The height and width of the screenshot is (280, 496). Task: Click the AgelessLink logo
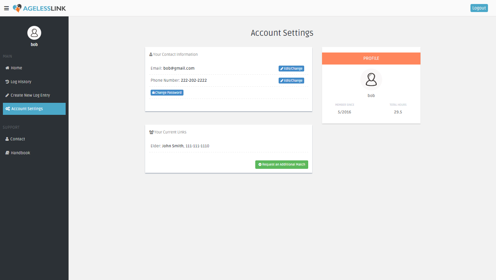coord(39,8)
